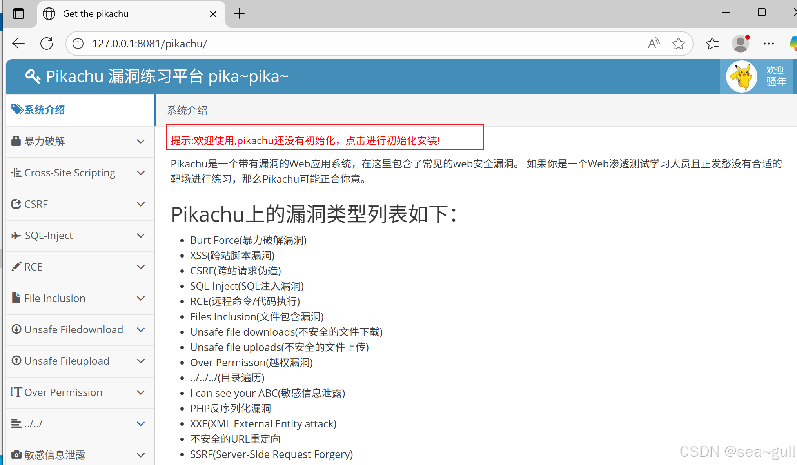Open read aloud icon in address bar
Image resolution: width=797 pixels, height=465 pixels.
click(x=654, y=44)
